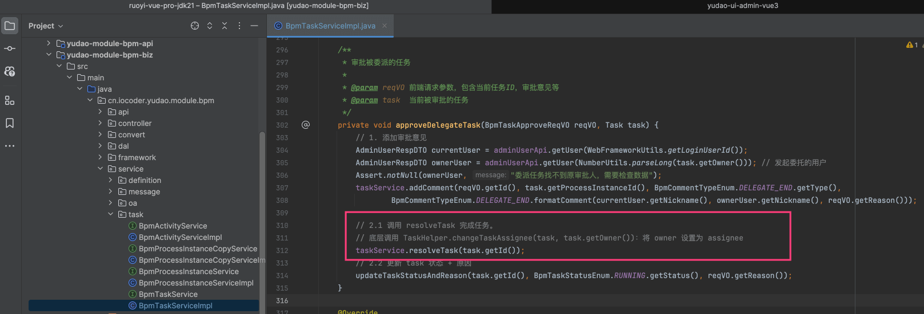The height and width of the screenshot is (314, 924).
Task: Open the Project view dropdown
Action: [46, 26]
